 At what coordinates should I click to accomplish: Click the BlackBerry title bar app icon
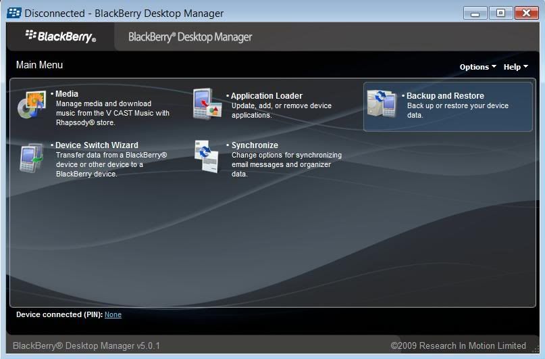tap(14, 14)
